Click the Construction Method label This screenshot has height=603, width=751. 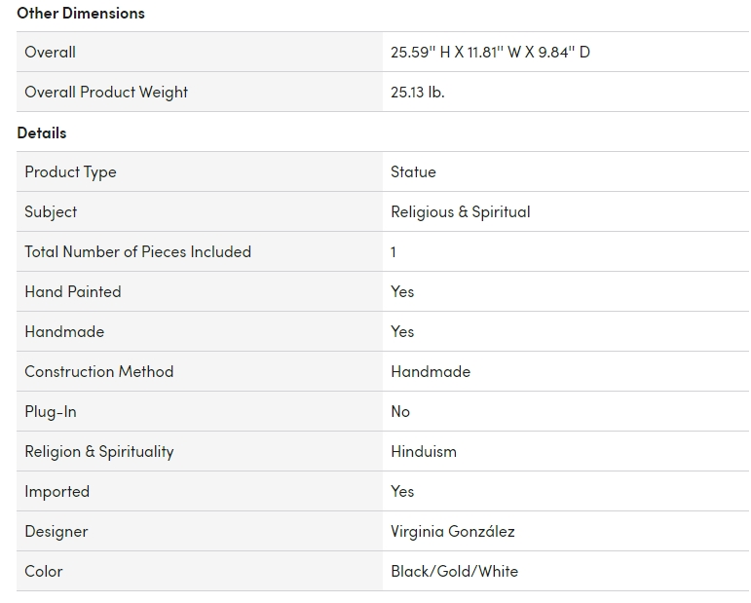click(98, 371)
